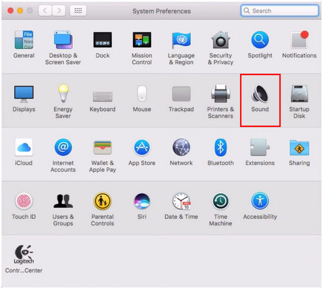Click the back navigation arrow
The image size is (323, 289).
click(x=45, y=11)
